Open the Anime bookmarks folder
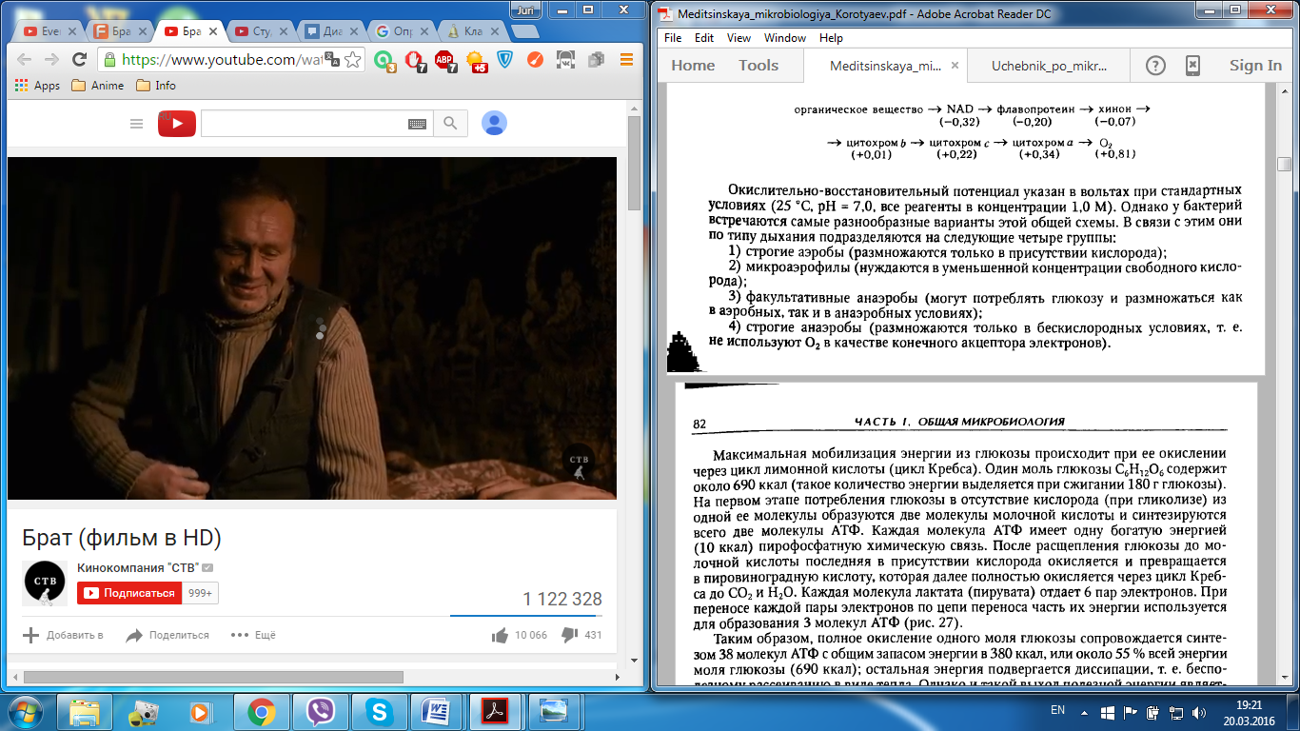The image size is (1300, 731). [99, 85]
